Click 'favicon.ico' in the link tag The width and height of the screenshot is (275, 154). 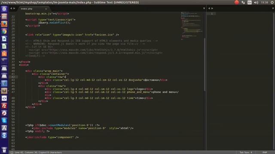pos(104,35)
